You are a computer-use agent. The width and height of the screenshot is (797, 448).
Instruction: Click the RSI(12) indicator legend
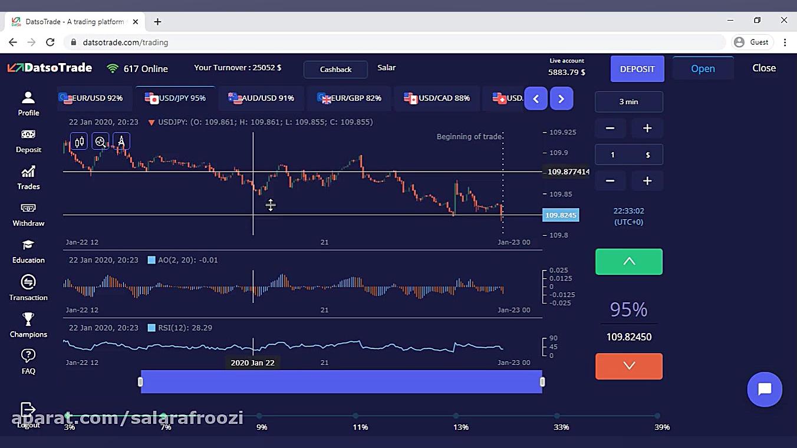coord(180,328)
